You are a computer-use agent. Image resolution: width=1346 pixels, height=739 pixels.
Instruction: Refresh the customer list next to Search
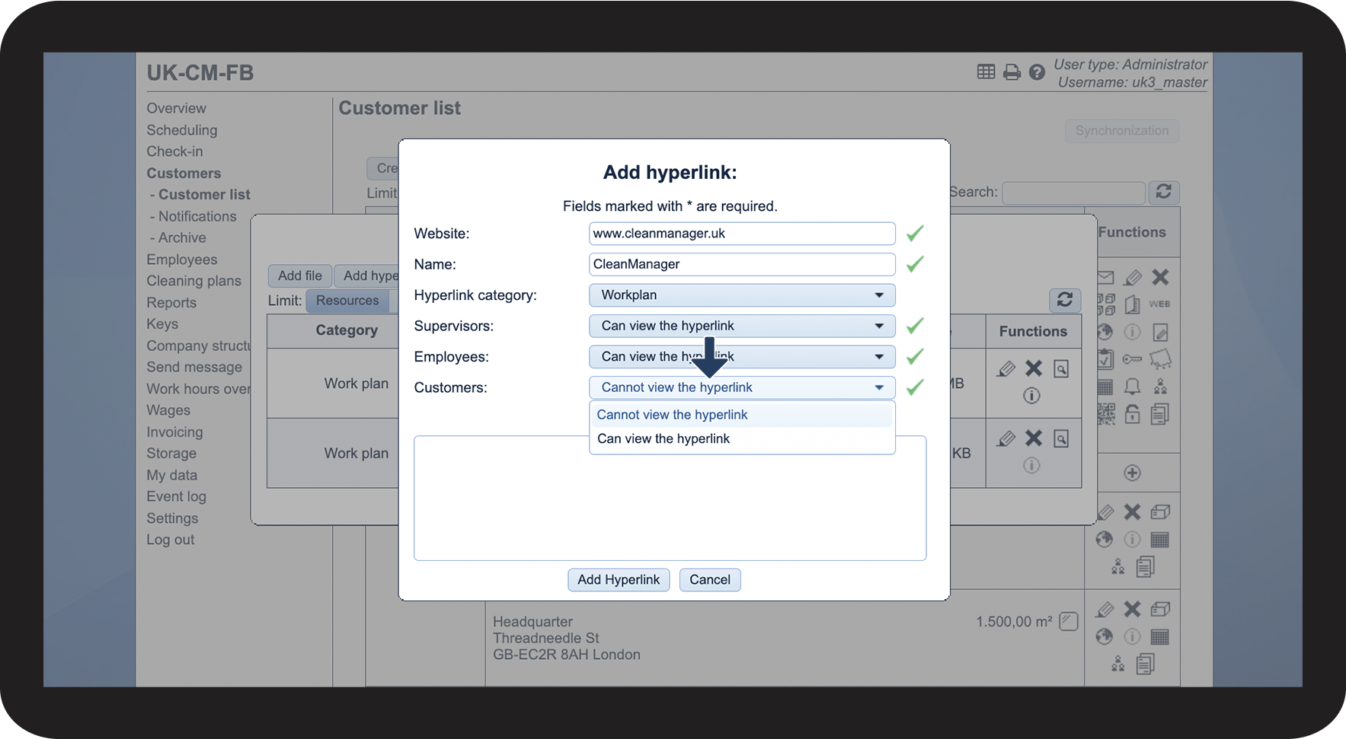coord(1163,192)
